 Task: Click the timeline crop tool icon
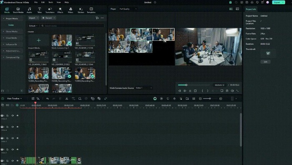[80, 99]
